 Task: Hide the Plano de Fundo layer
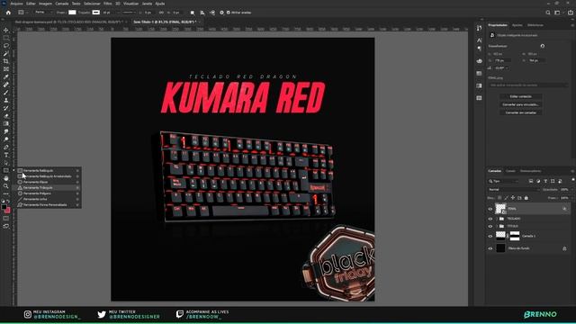490,248
